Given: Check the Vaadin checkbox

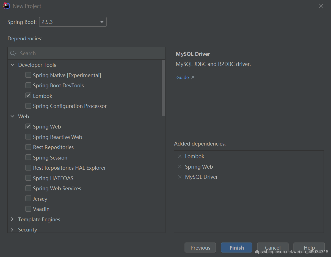Looking at the screenshot, I should click(x=28, y=209).
